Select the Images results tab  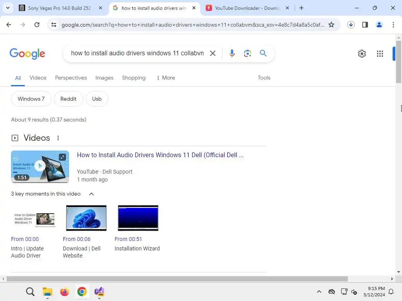[x=104, y=78]
